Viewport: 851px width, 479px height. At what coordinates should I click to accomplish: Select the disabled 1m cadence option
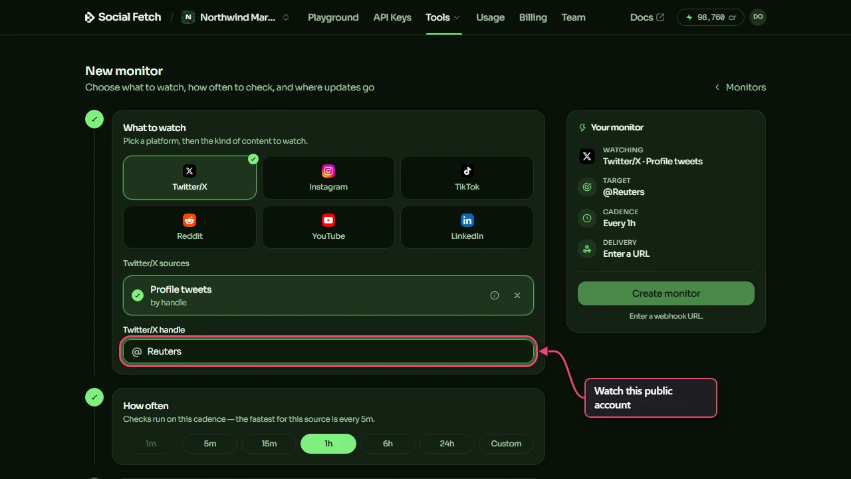tap(151, 444)
